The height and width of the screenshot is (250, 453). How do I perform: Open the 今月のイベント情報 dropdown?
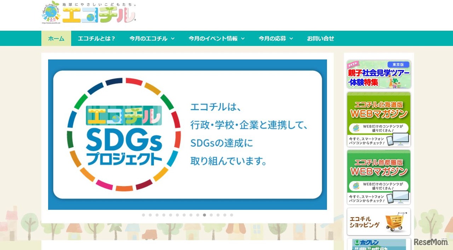click(x=216, y=39)
